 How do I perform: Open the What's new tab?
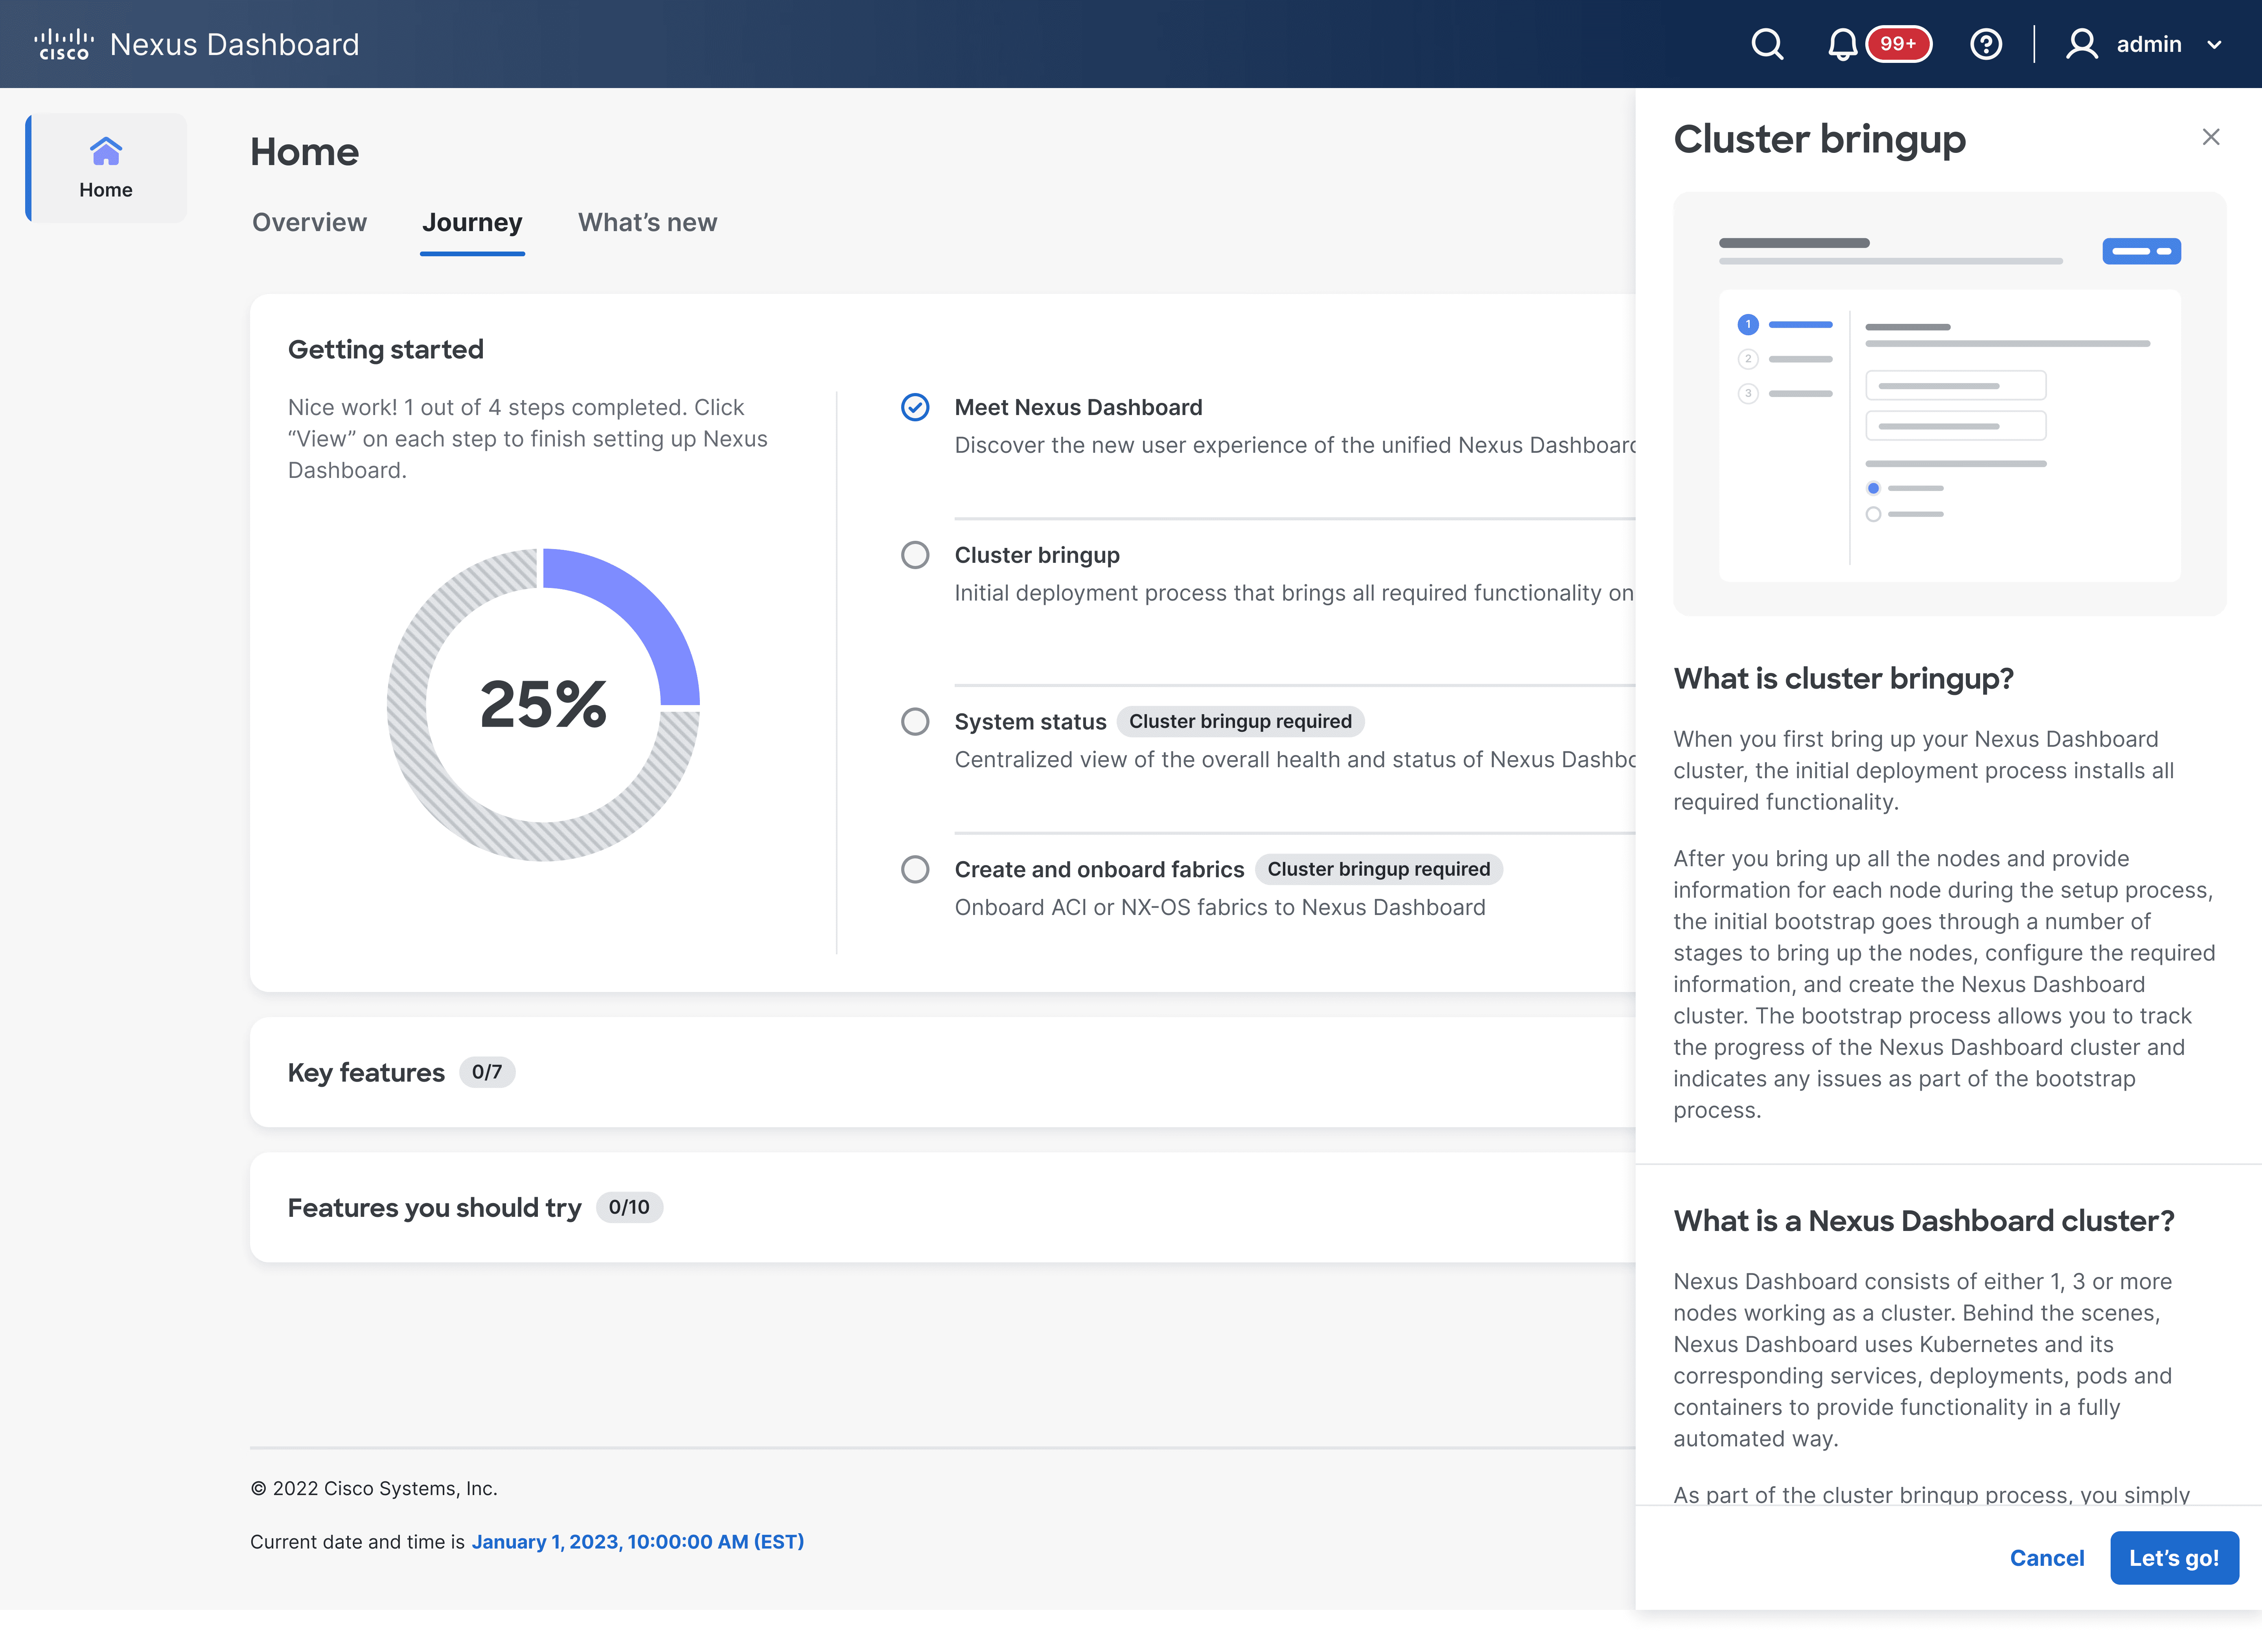point(647,222)
